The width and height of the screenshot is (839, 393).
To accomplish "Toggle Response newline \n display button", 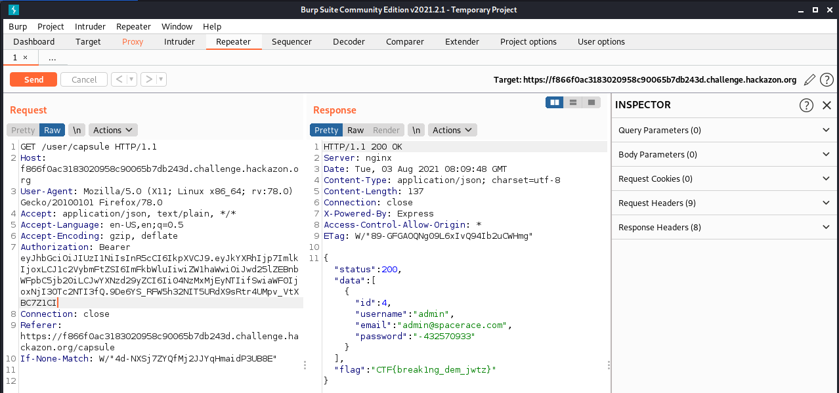I will 416,130.
